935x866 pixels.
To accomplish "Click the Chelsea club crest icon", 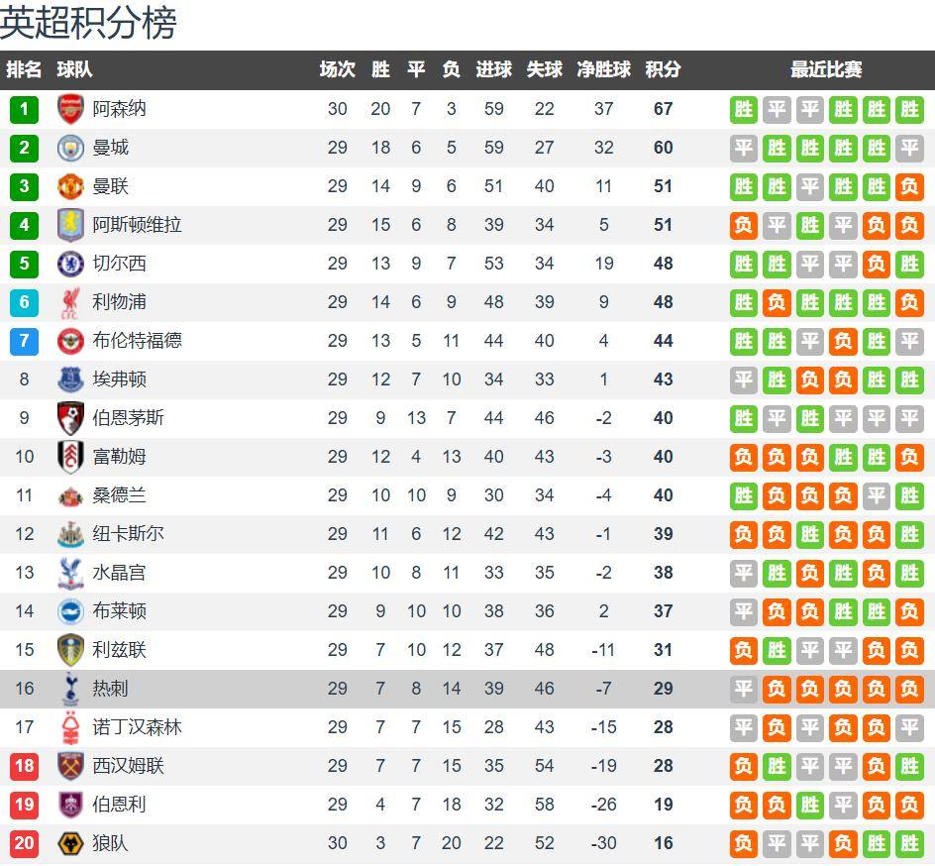I will click(71, 264).
